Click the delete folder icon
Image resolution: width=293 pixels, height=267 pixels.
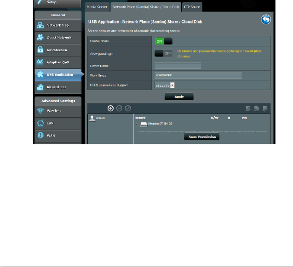click(257, 108)
